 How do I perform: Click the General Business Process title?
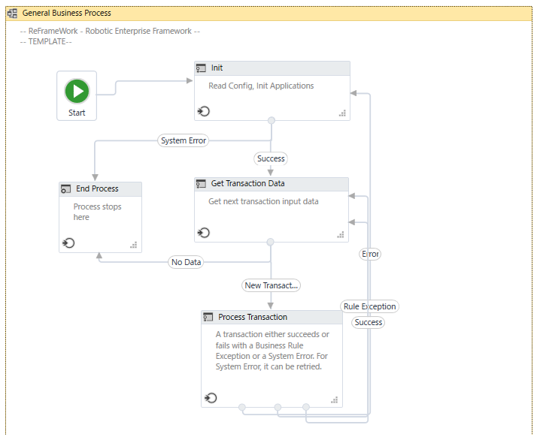[67, 14]
